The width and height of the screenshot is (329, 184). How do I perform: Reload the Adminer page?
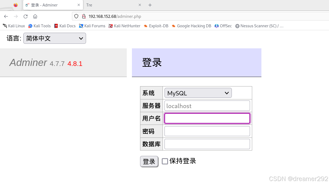[26, 16]
